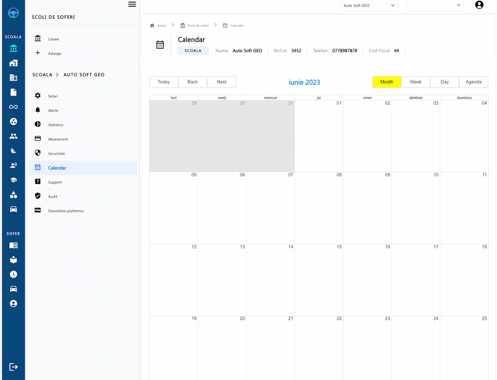Select the yellow highlighted Month button
This screenshot has width=497, height=380.
[386, 82]
